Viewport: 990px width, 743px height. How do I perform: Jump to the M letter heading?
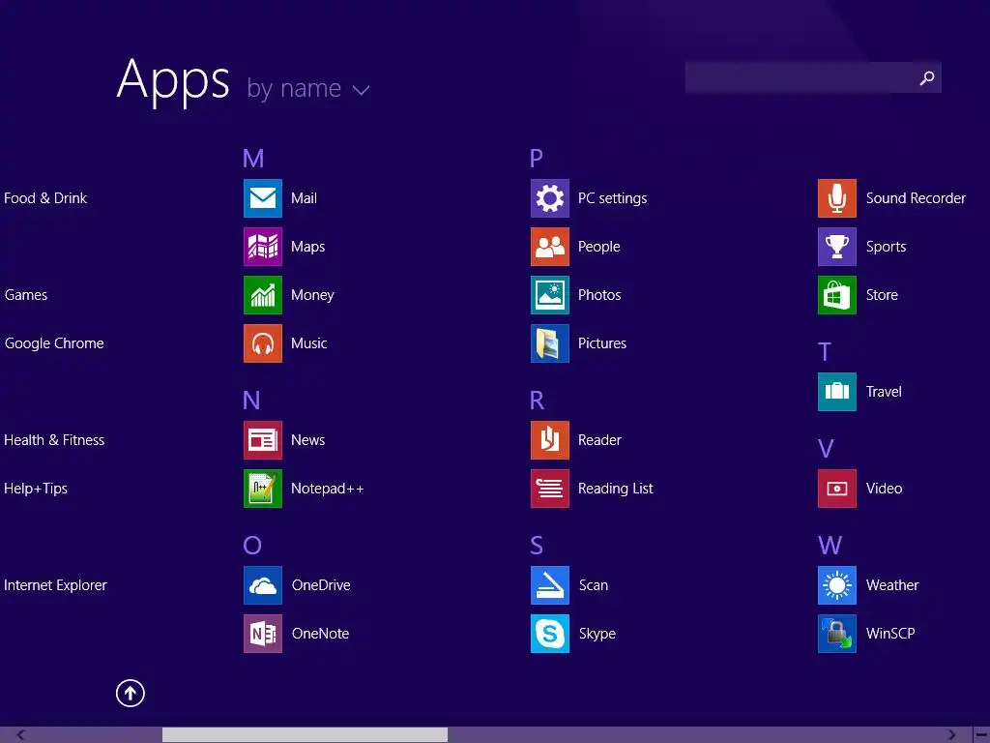click(253, 159)
